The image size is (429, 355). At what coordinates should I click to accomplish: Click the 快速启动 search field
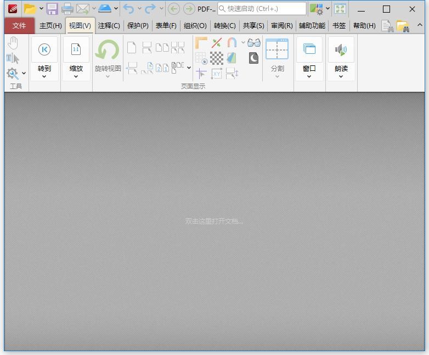point(262,9)
